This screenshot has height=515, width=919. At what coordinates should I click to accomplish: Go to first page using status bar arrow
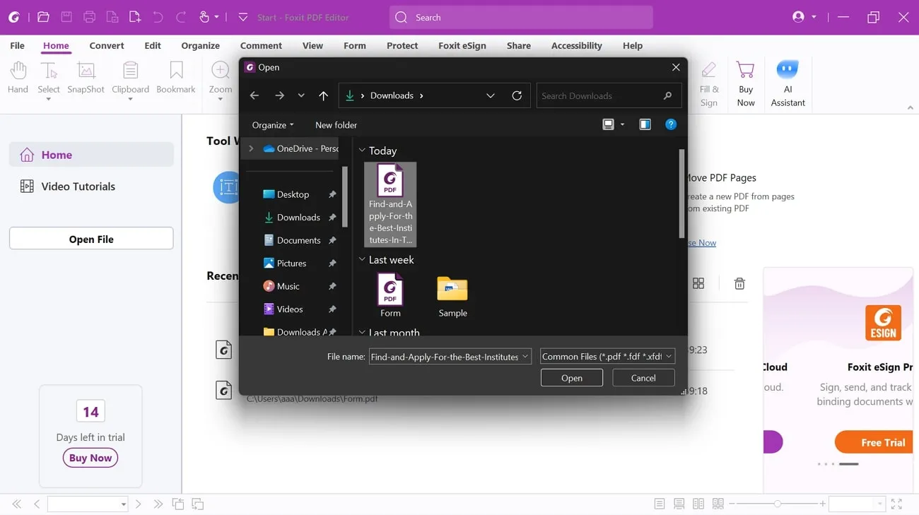[x=17, y=504]
